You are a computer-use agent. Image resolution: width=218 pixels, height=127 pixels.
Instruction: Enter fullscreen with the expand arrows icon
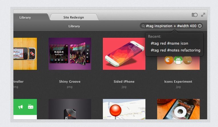[x=203, y=15]
